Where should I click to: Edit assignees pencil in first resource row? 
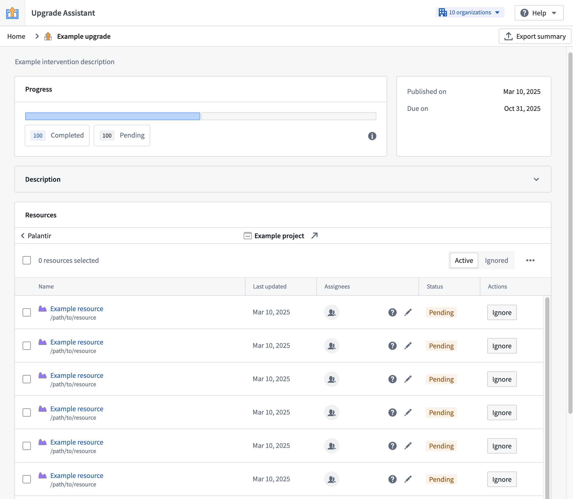pyautogui.click(x=408, y=312)
